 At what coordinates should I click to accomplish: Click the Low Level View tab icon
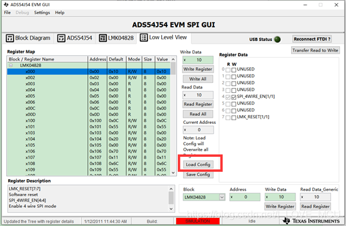point(144,37)
